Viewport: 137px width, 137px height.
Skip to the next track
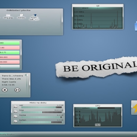17,90
